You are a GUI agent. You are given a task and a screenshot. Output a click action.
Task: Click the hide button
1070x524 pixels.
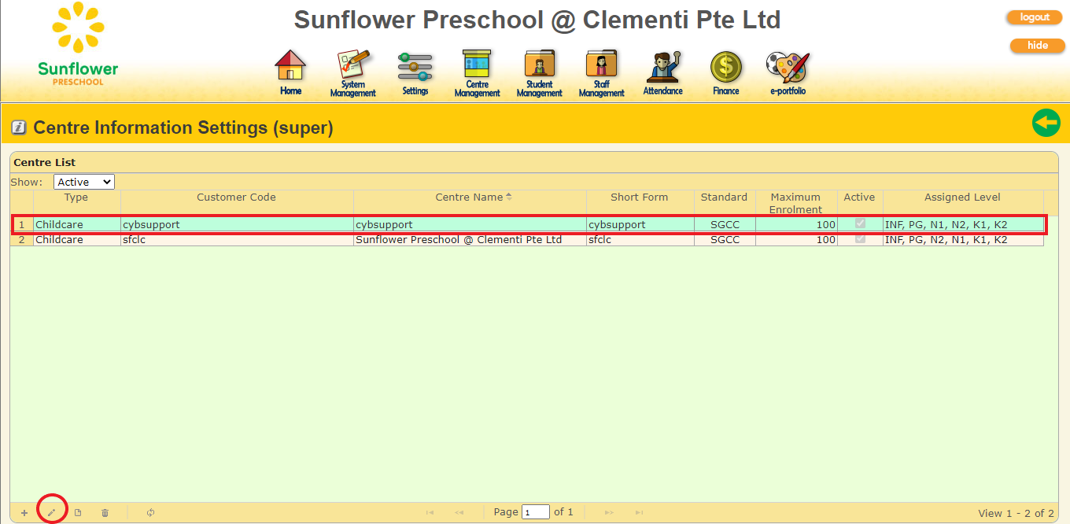1038,46
